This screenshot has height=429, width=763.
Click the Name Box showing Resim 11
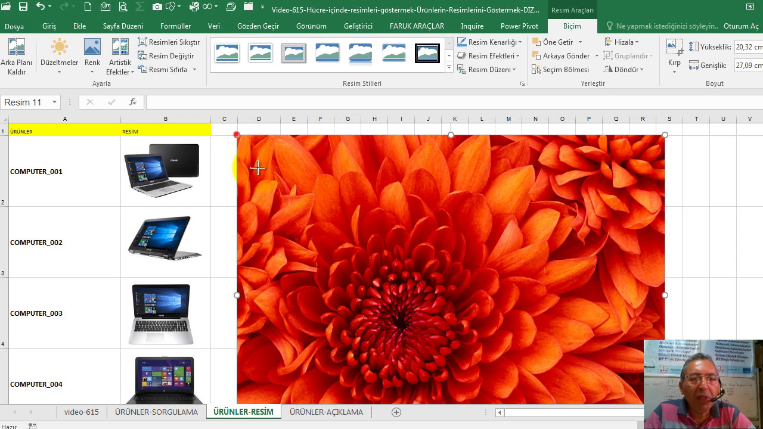30,102
